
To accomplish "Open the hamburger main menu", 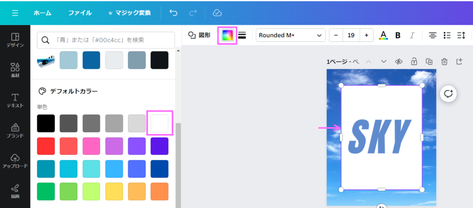I will click(x=15, y=13).
